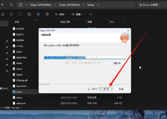Click Next to continue Origin installation

click(105, 89)
